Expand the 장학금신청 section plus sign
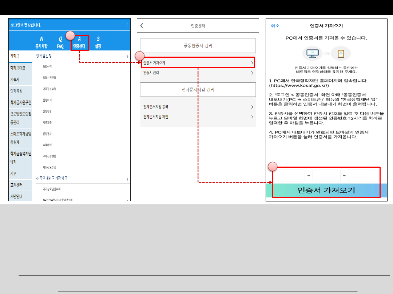The width and height of the screenshot is (393, 294). (127, 57)
